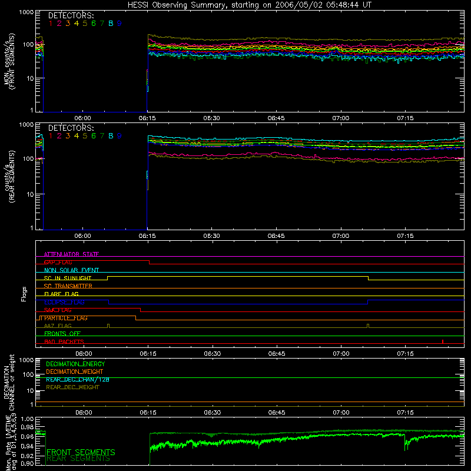Click the NON_SOLAR_EVENT flag label
This screenshot has width=471, height=471.
71,270
